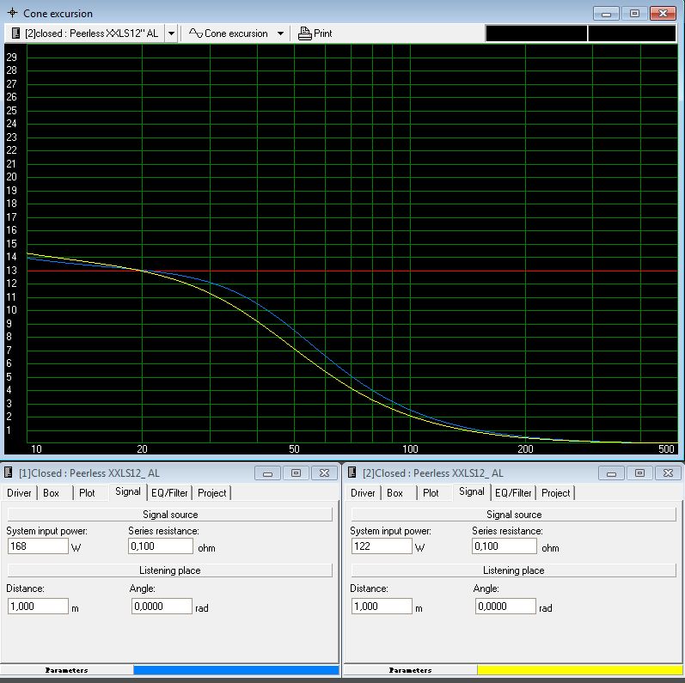The height and width of the screenshot is (683, 685).
Task: Click the System input power field showing 168
Action: 38,546
